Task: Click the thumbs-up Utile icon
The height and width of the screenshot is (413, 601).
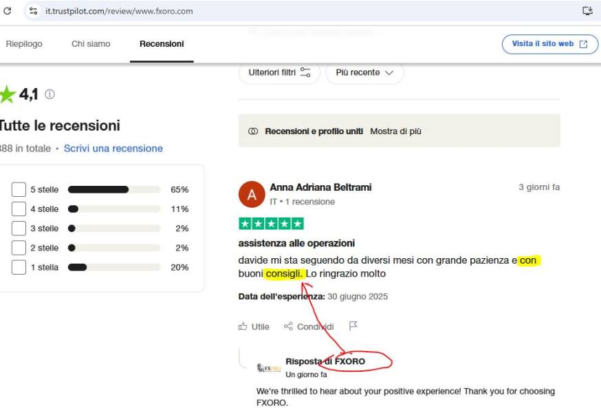Action: click(243, 326)
